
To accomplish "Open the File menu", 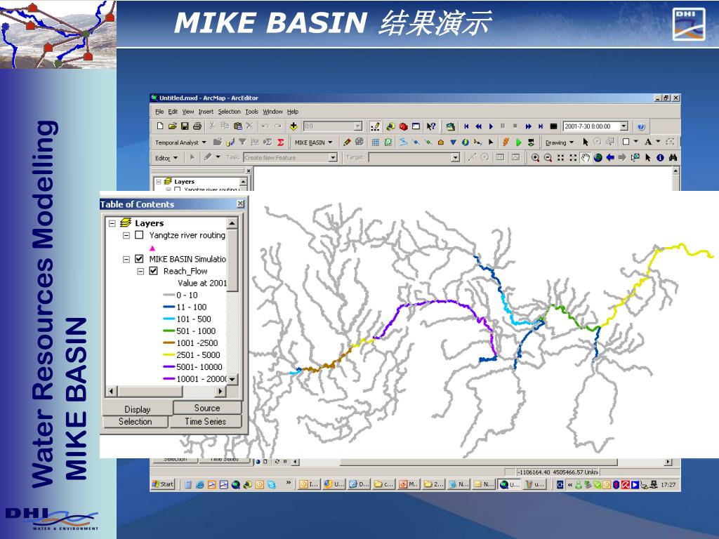I will (159, 112).
